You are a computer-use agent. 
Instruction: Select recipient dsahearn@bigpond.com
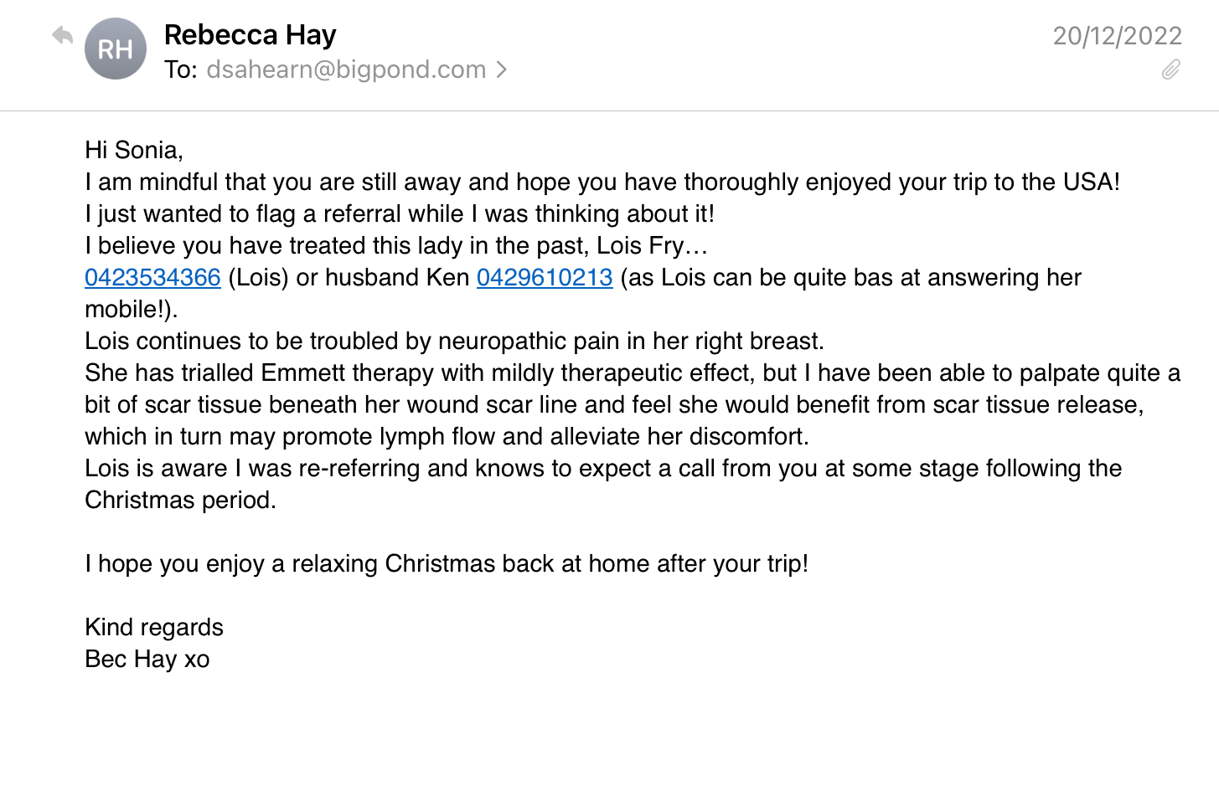[x=346, y=69]
